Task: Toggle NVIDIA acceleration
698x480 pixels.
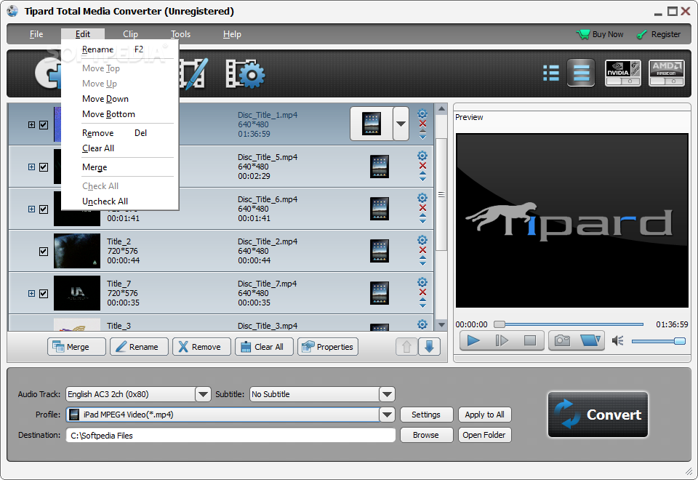Action: pyautogui.click(x=623, y=73)
